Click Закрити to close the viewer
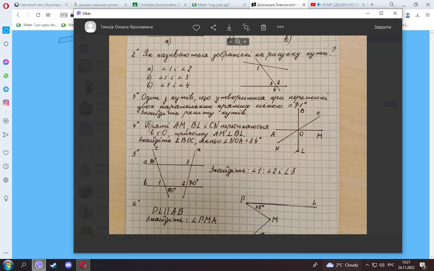Viewport: 434px width, 271px height. pyautogui.click(x=382, y=27)
